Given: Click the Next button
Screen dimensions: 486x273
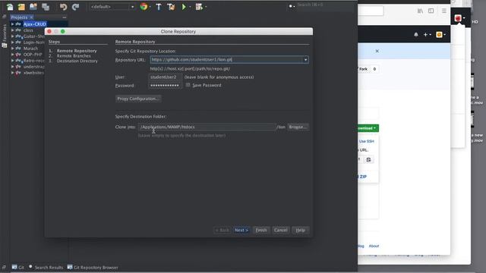Looking at the screenshot, I should (241, 230).
